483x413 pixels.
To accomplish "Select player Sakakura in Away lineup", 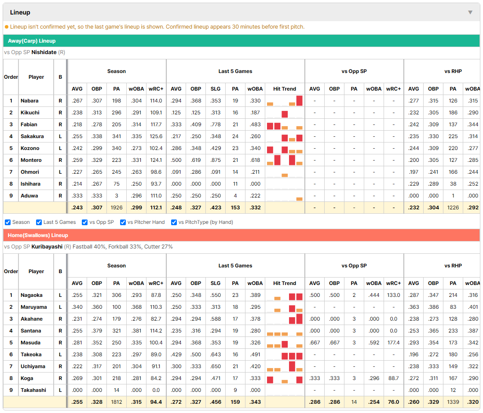I will coord(32,136).
